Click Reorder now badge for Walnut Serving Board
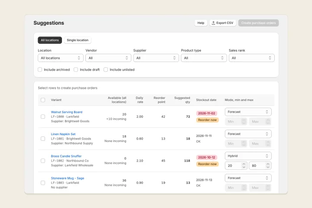 tap(207, 120)
